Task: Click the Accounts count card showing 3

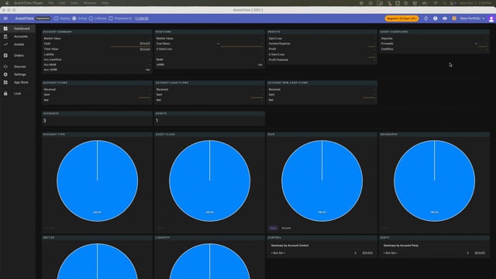Action: [x=97, y=119]
